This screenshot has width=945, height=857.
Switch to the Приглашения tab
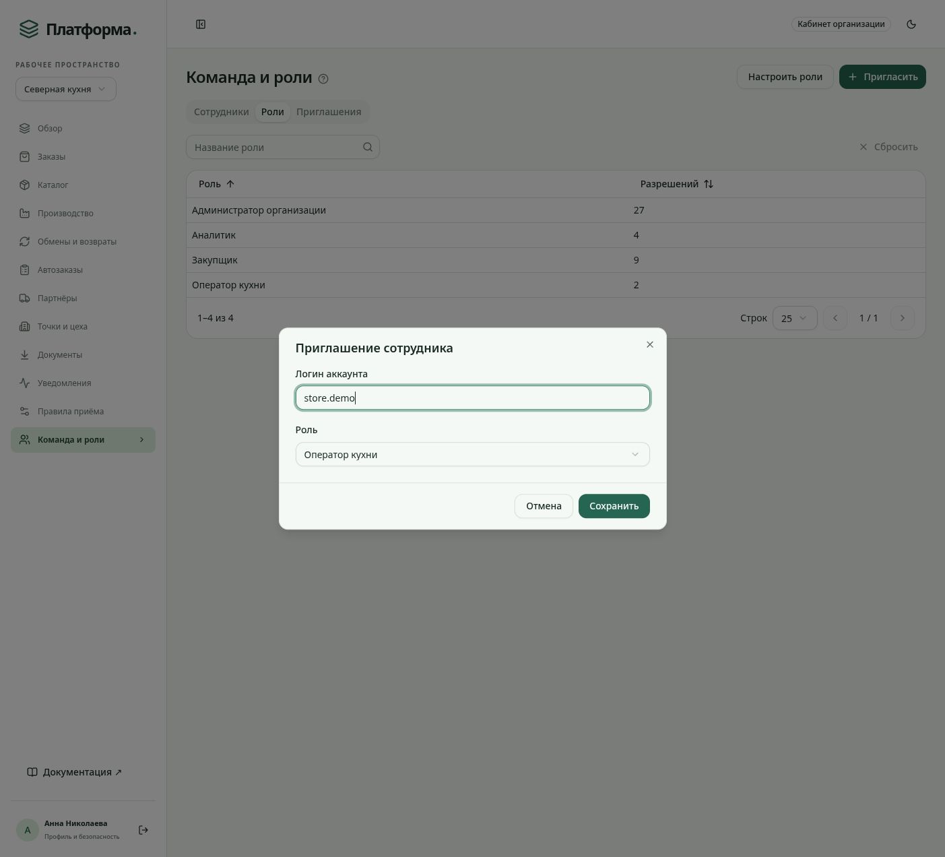(x=329, y=112)
